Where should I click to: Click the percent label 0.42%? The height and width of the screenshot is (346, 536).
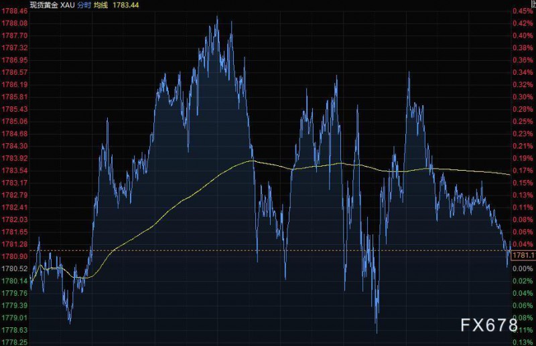(x=523, y=23)
